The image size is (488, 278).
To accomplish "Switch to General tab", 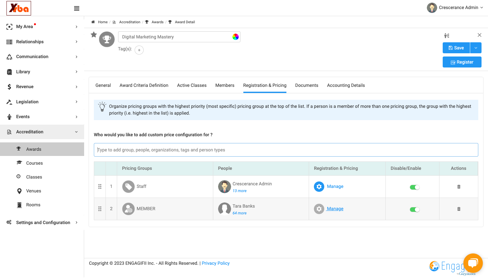I will (x=103, y=85).
